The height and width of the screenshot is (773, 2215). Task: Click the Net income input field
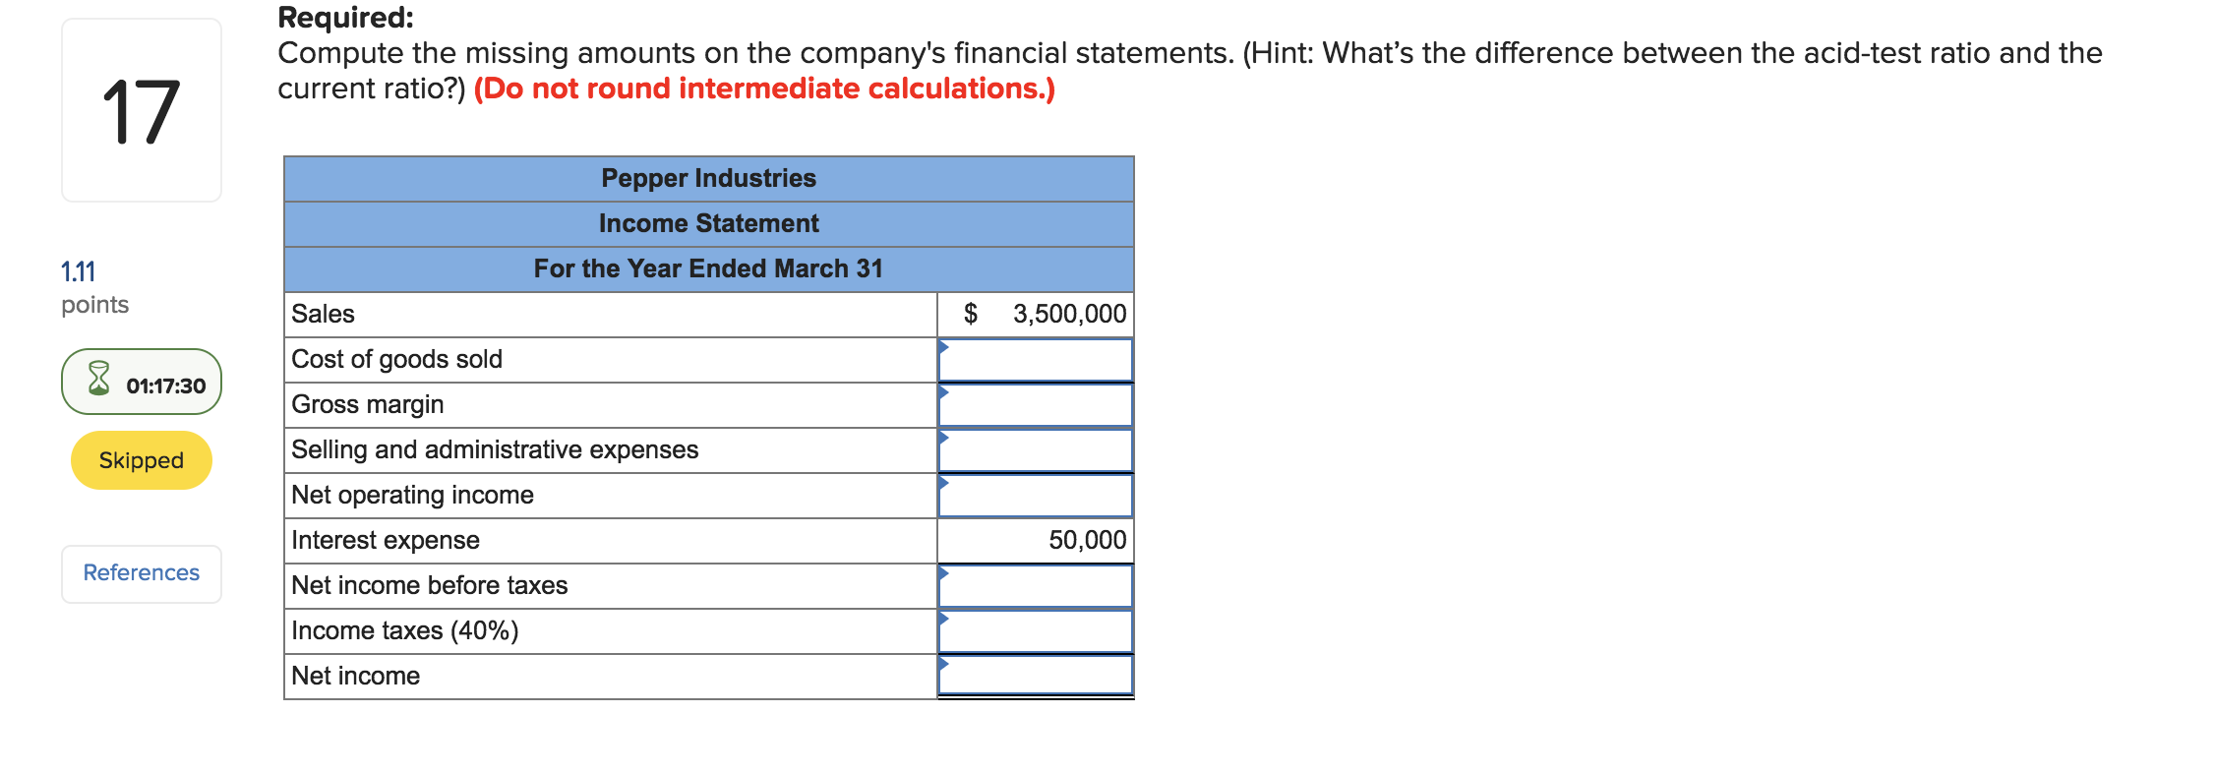(x=1038, y=676)
